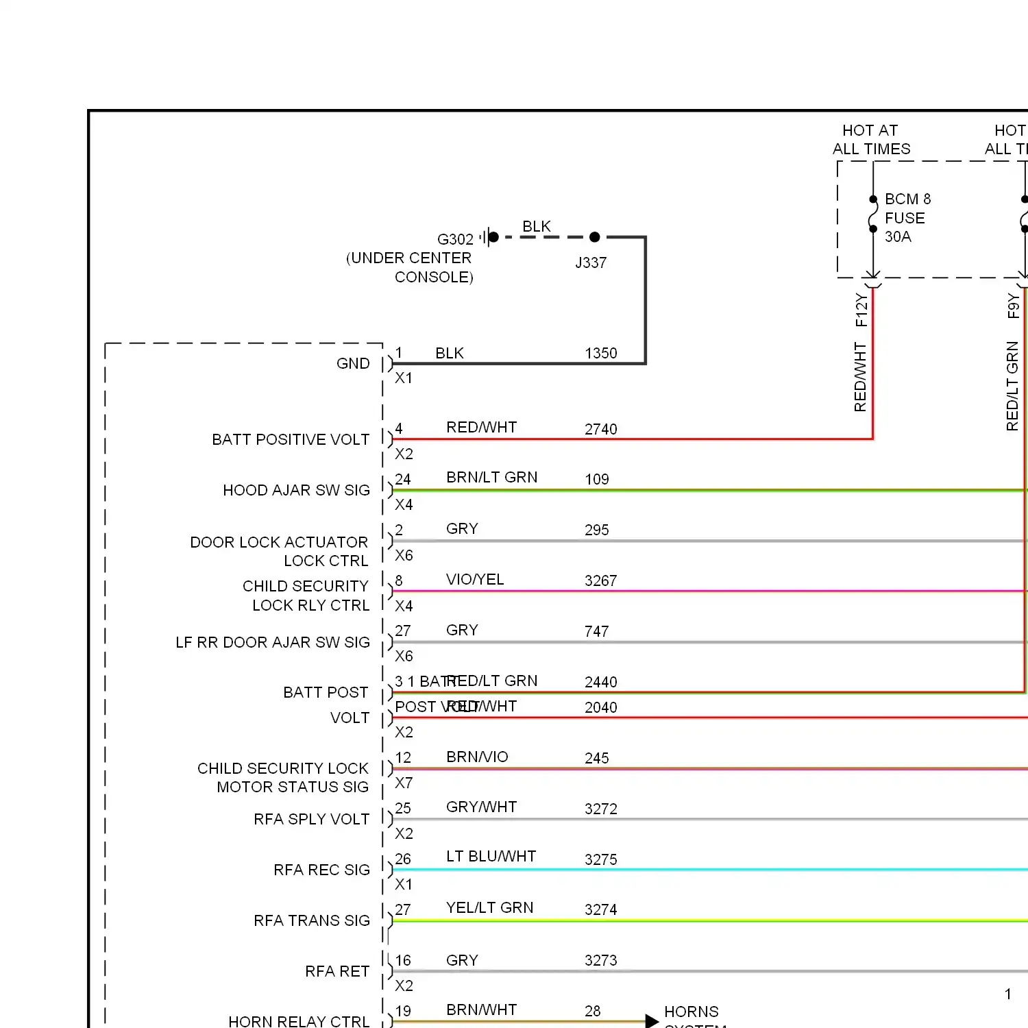Click the X7 connector label
The image size is (1028, 1028).
[404, 783]
